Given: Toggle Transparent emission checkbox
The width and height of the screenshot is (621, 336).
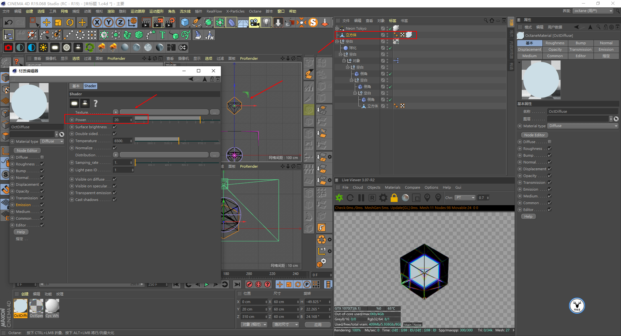Looking at the screenshot, I should [x=114, y=193].
